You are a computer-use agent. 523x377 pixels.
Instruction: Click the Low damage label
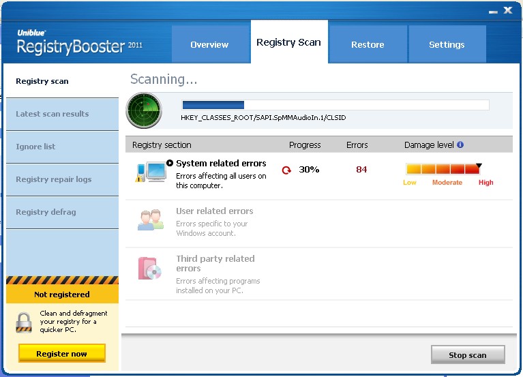(410, 182)
